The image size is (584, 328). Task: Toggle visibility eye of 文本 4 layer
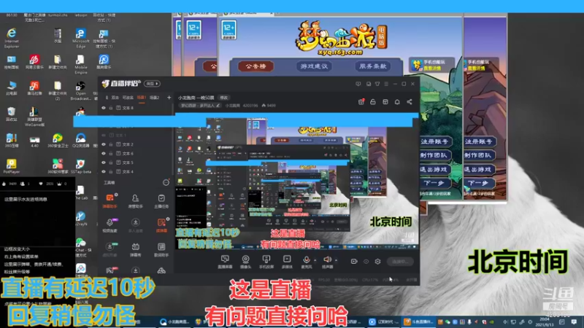[104, 171]
